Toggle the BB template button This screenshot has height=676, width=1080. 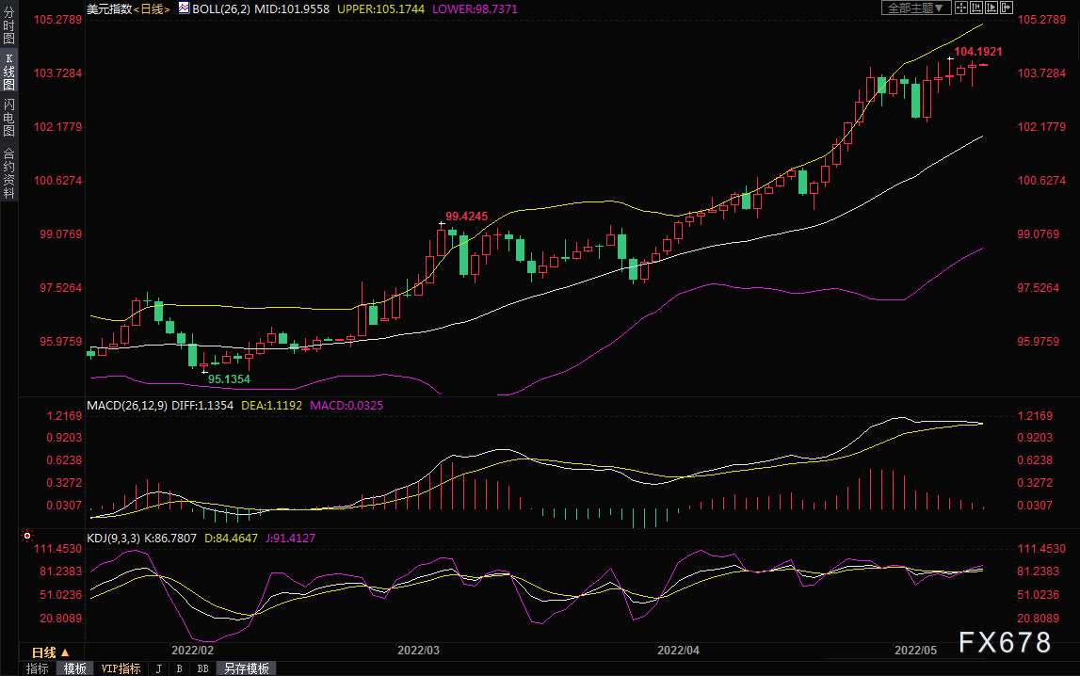tap(202, 668)
